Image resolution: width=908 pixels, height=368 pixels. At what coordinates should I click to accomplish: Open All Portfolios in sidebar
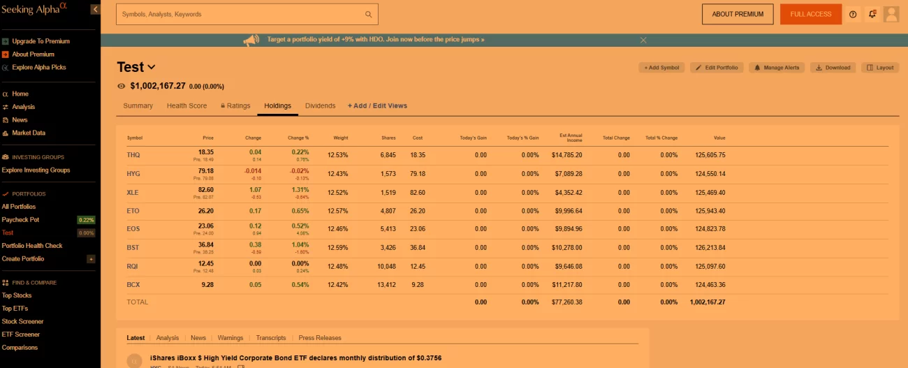point(19,207)
